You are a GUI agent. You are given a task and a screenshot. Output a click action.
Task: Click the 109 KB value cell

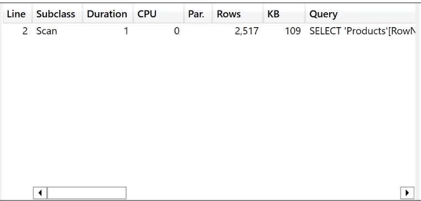(284, 31)
